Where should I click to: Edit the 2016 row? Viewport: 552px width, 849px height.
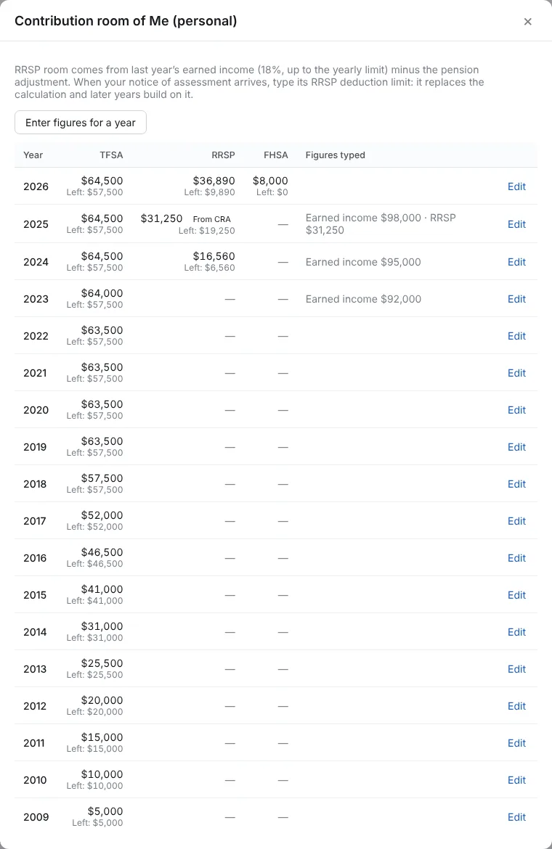coord(516,558)
